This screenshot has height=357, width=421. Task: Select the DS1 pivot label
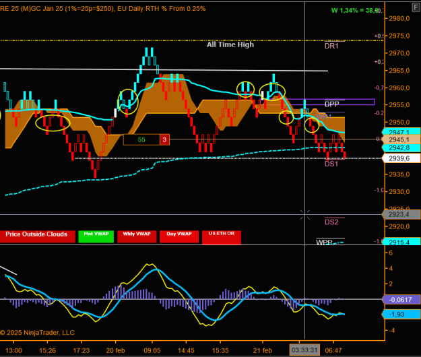pyautogui.click(x=331, y=164)
